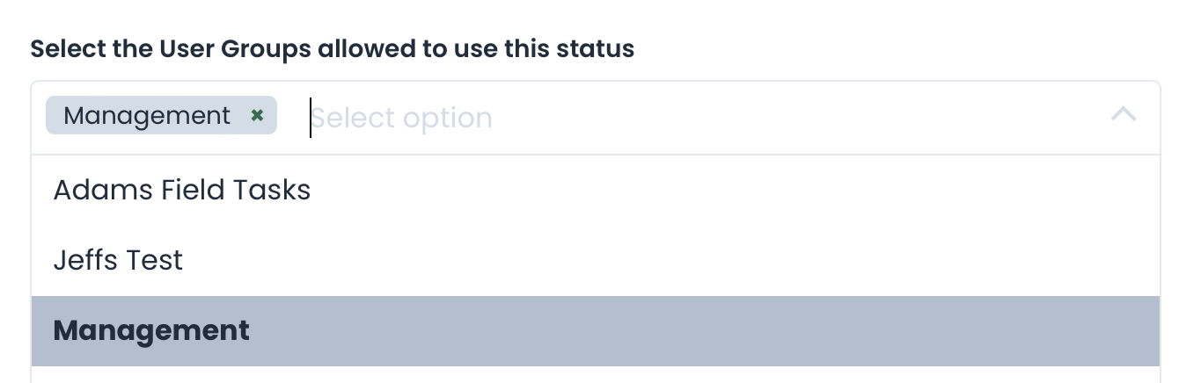The width and height of the screenshot is (1179, 383).
Task: Click the highlighted Management row
Action: coord(595,330)
